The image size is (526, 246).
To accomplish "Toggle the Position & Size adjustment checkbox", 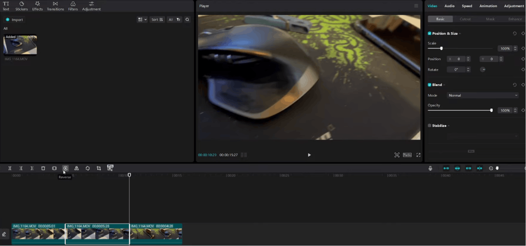I will pos(429,33).
